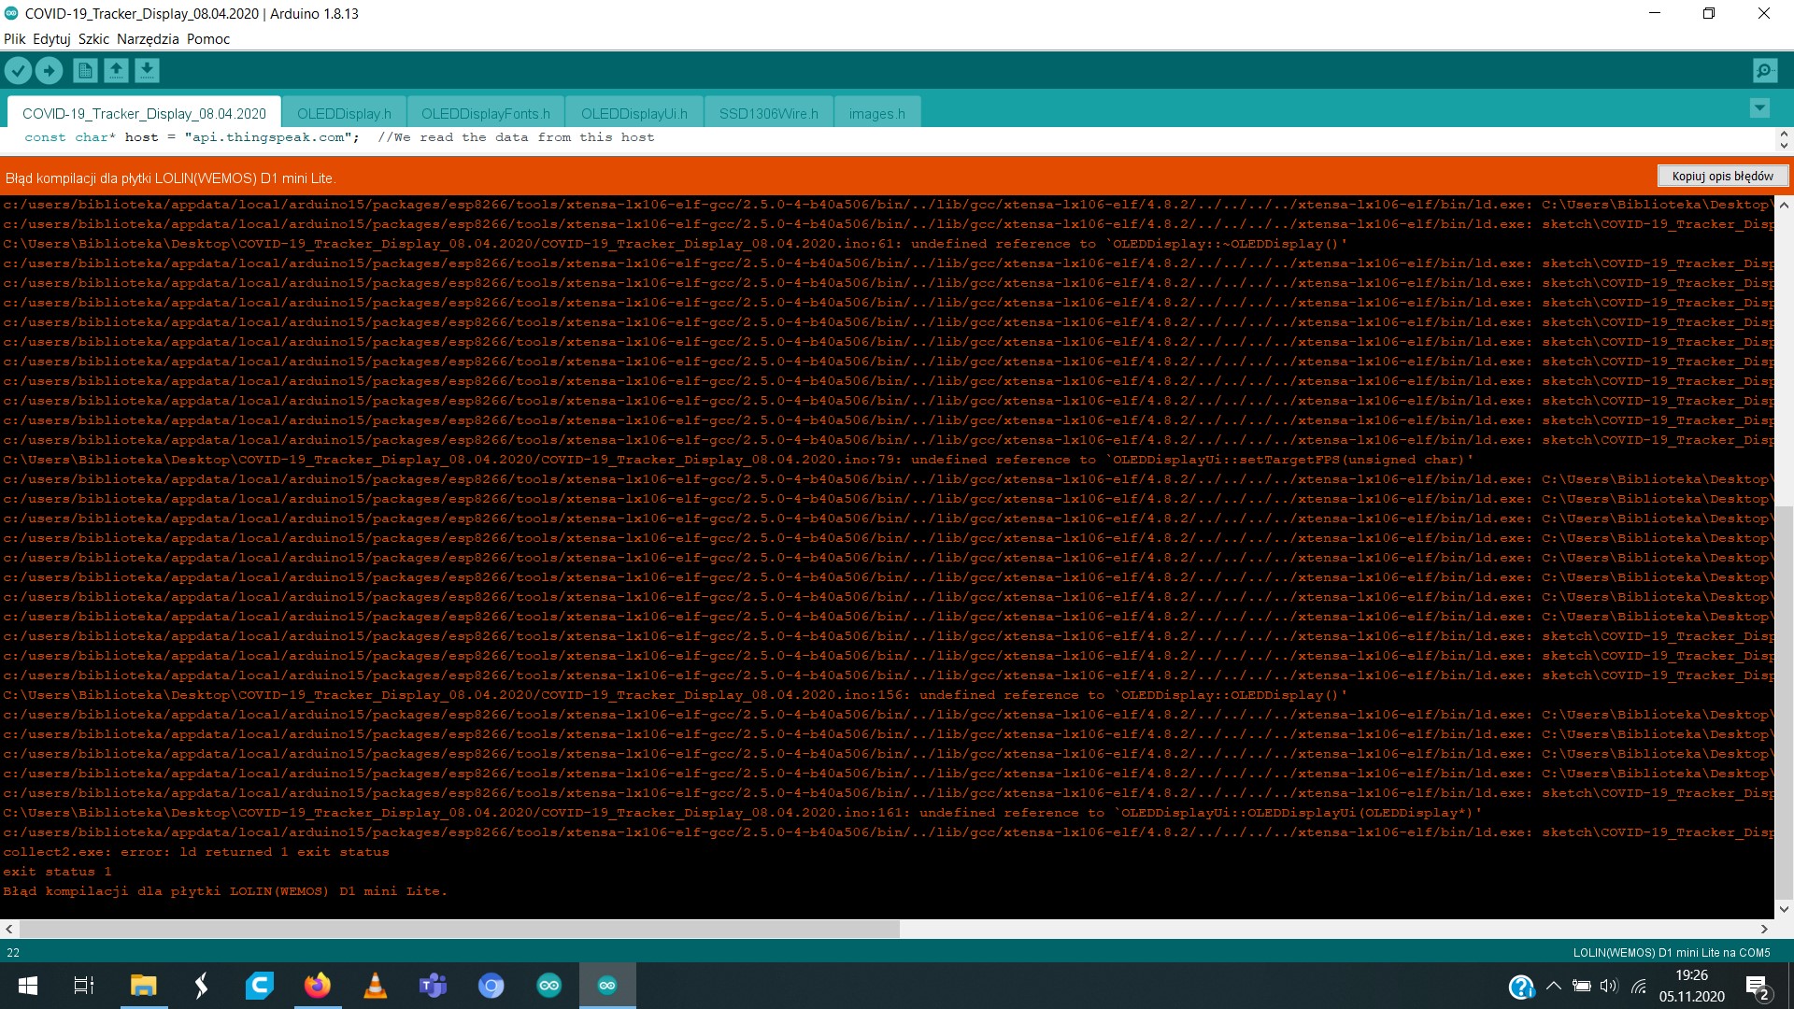This screenshot has width=1794, height=1009.
Task: Click the .ino:161 OLEDDisplayUi error line
Action: pos(742,813)
